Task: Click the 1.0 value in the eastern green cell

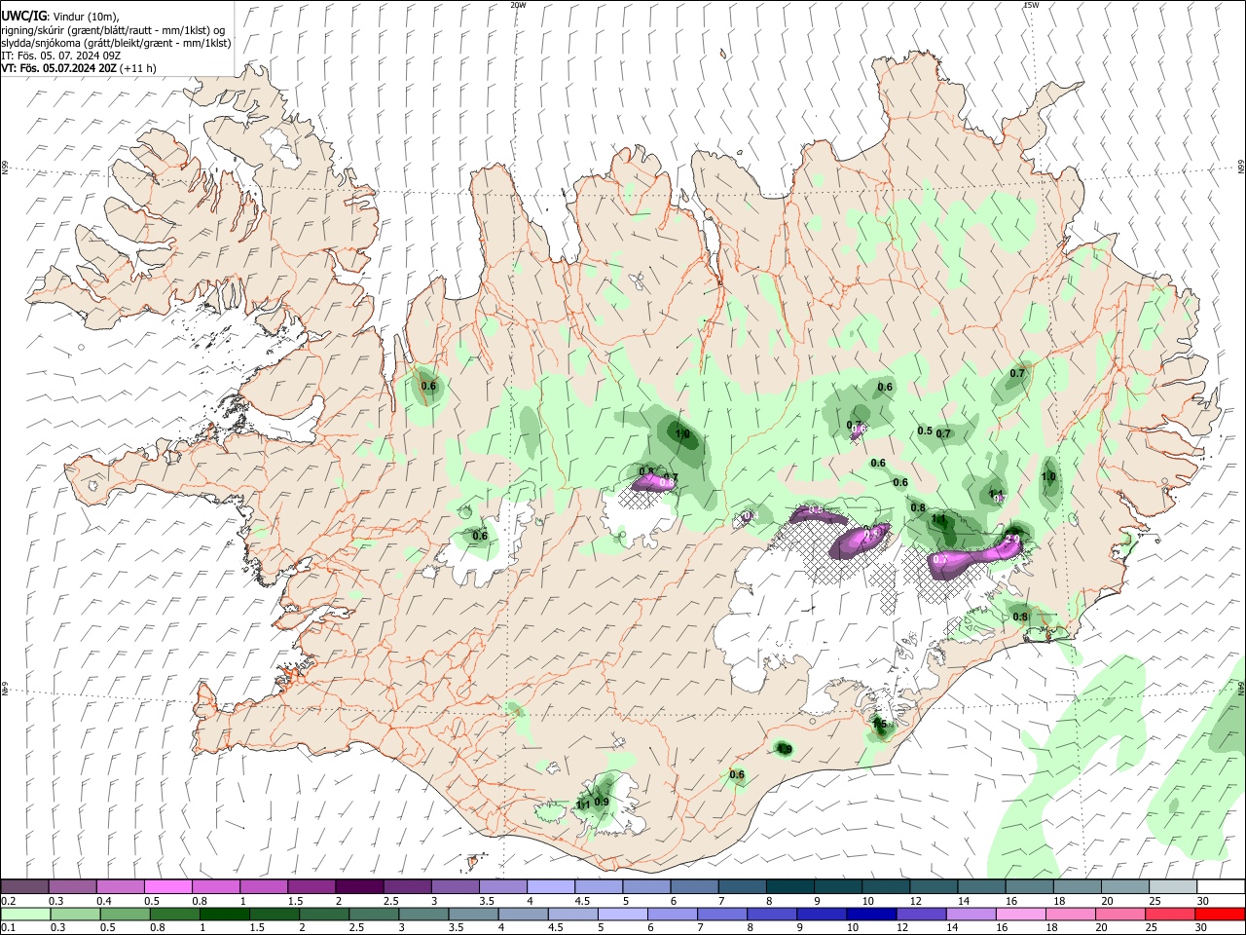Action: point(1049,476)
